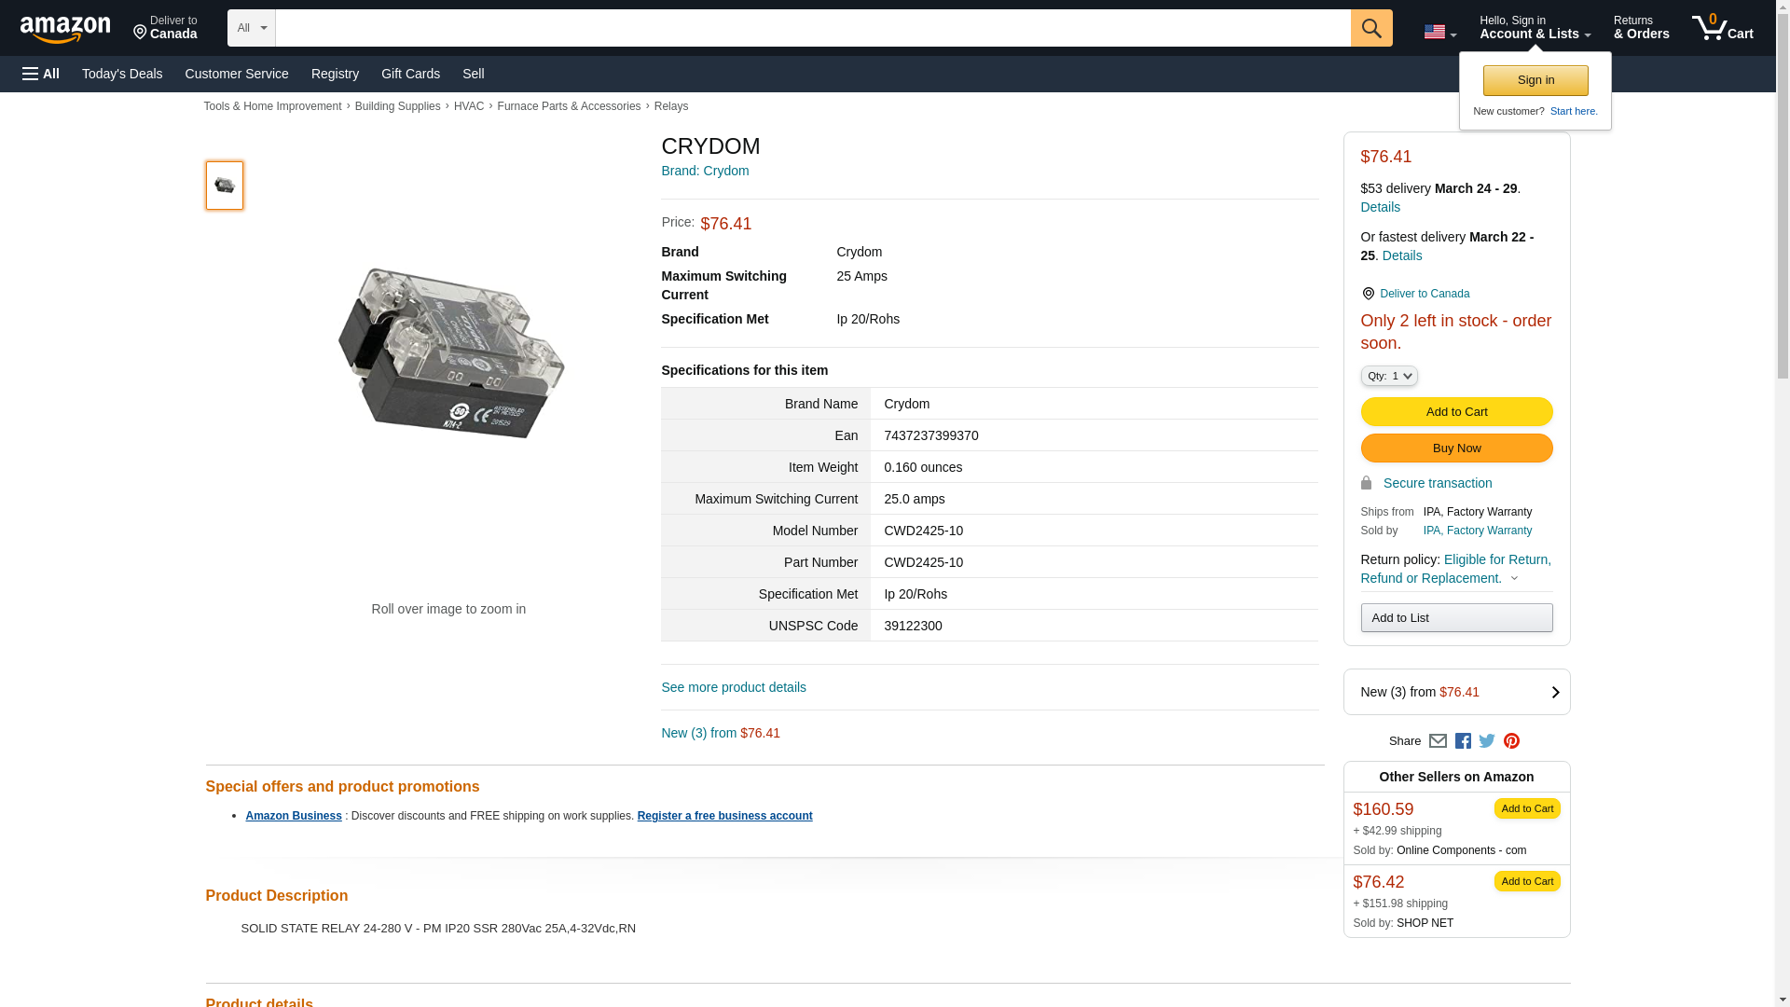Click in the search text field
This screenshot has height=1007, width=1790.
pyautogui.click(x=811, y=28)
